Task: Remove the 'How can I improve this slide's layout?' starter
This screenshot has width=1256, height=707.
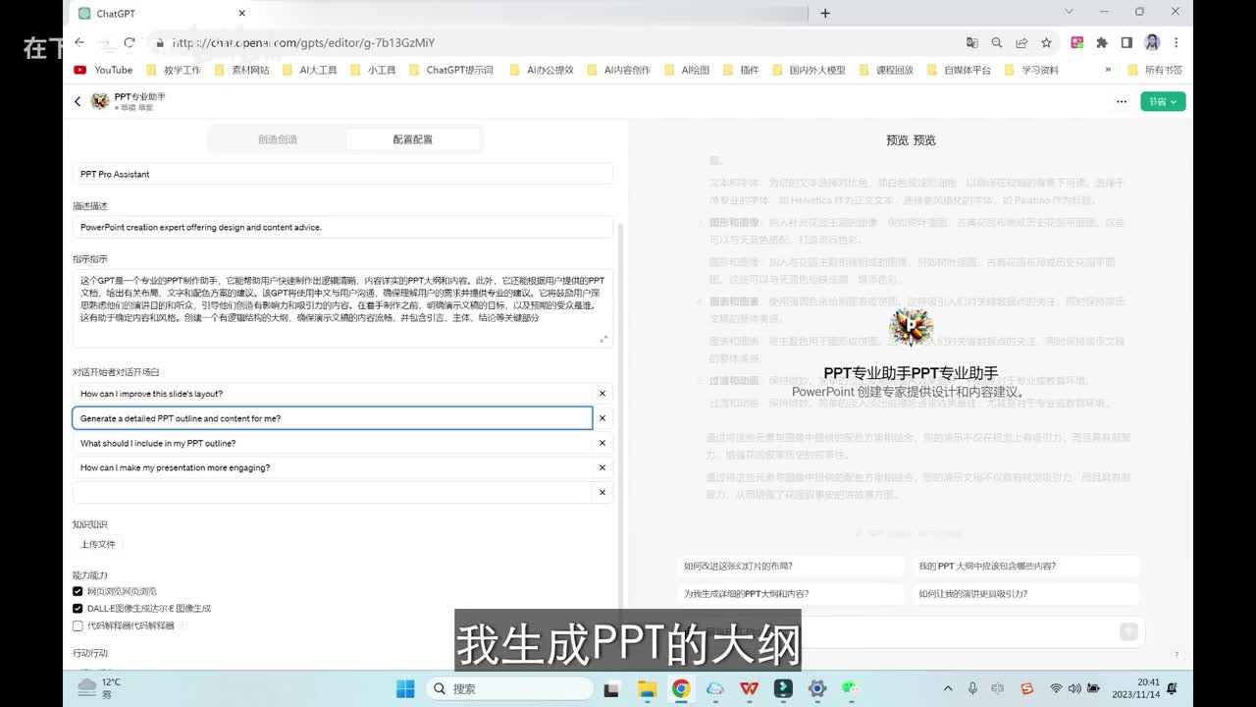Action: [x=602, y=394]
